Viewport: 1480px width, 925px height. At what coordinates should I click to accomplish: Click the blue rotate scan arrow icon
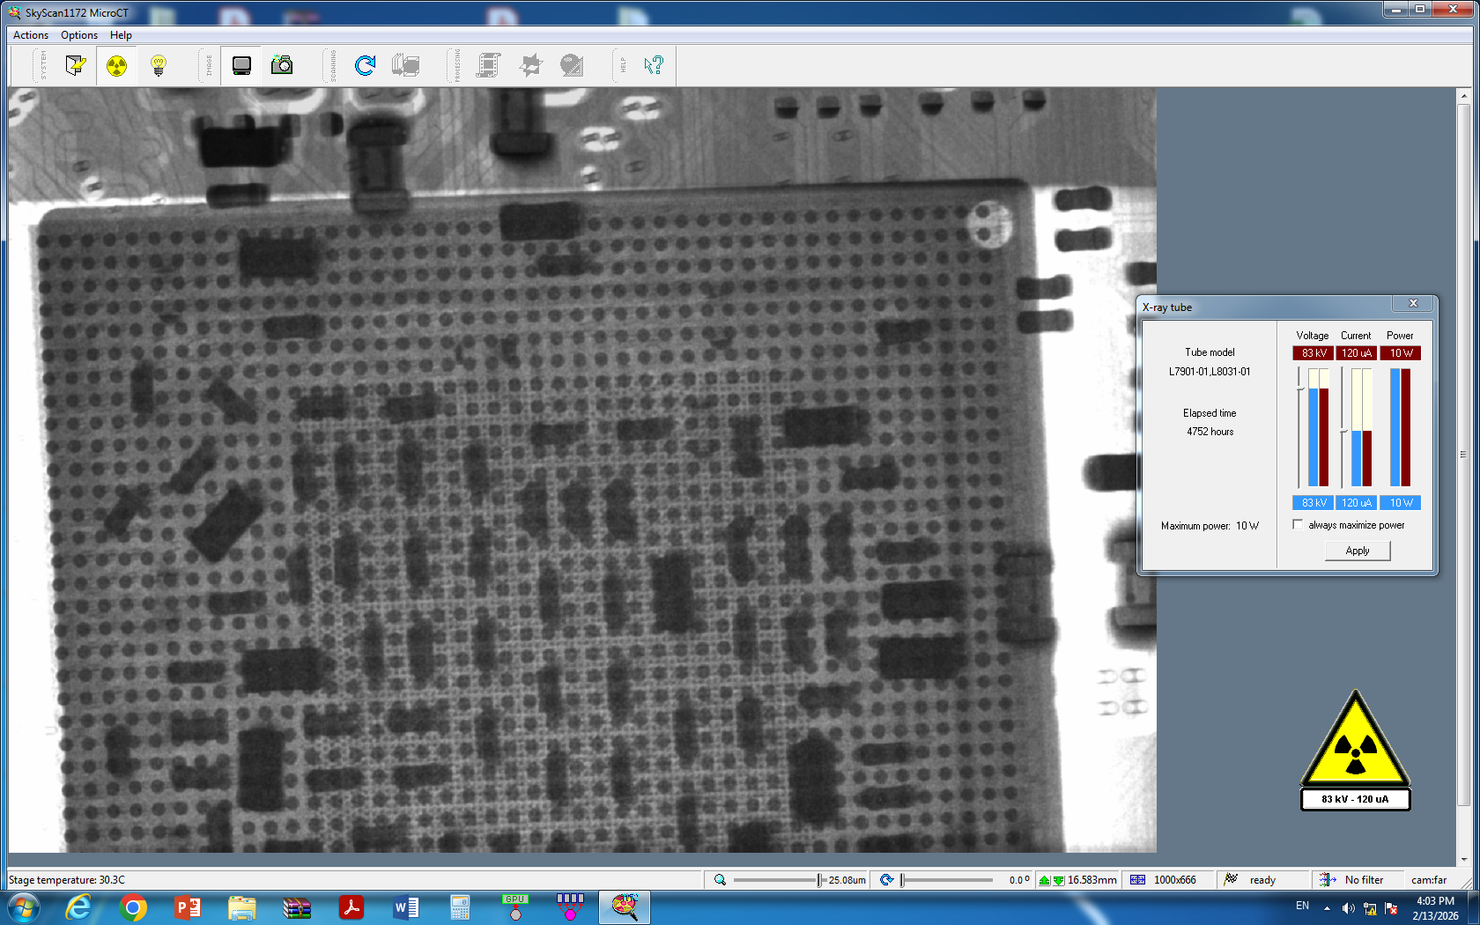tap(365, 65)
